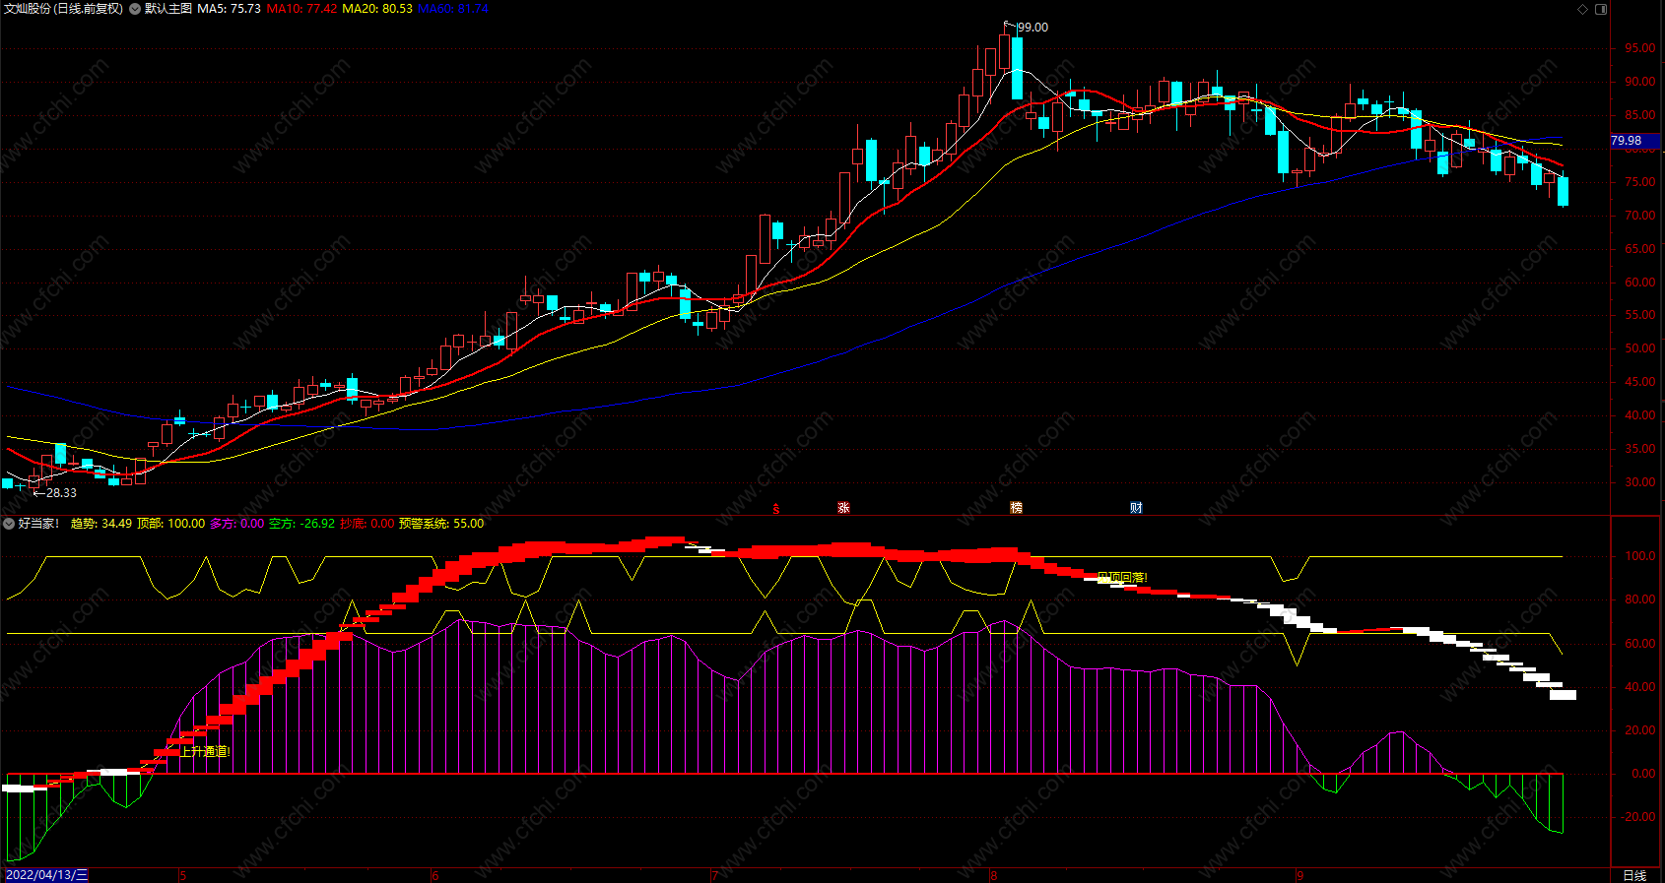Click the -20.00 indicator axis label
Image resolution: width=1665 pixels, height=883 pixels.
pyautogui.click(x=1637, y=817)
